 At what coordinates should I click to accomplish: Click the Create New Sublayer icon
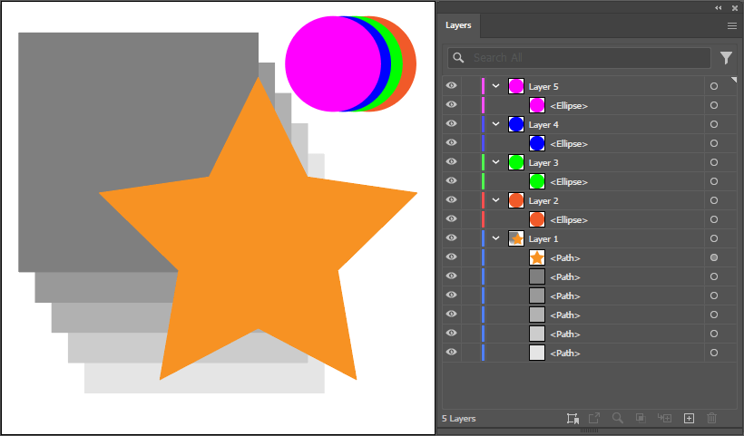pos(664,418)
